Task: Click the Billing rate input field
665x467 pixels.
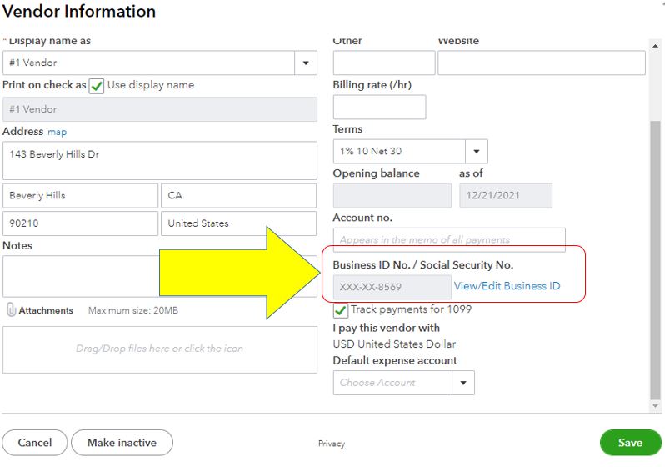Action: pos(379,107)
